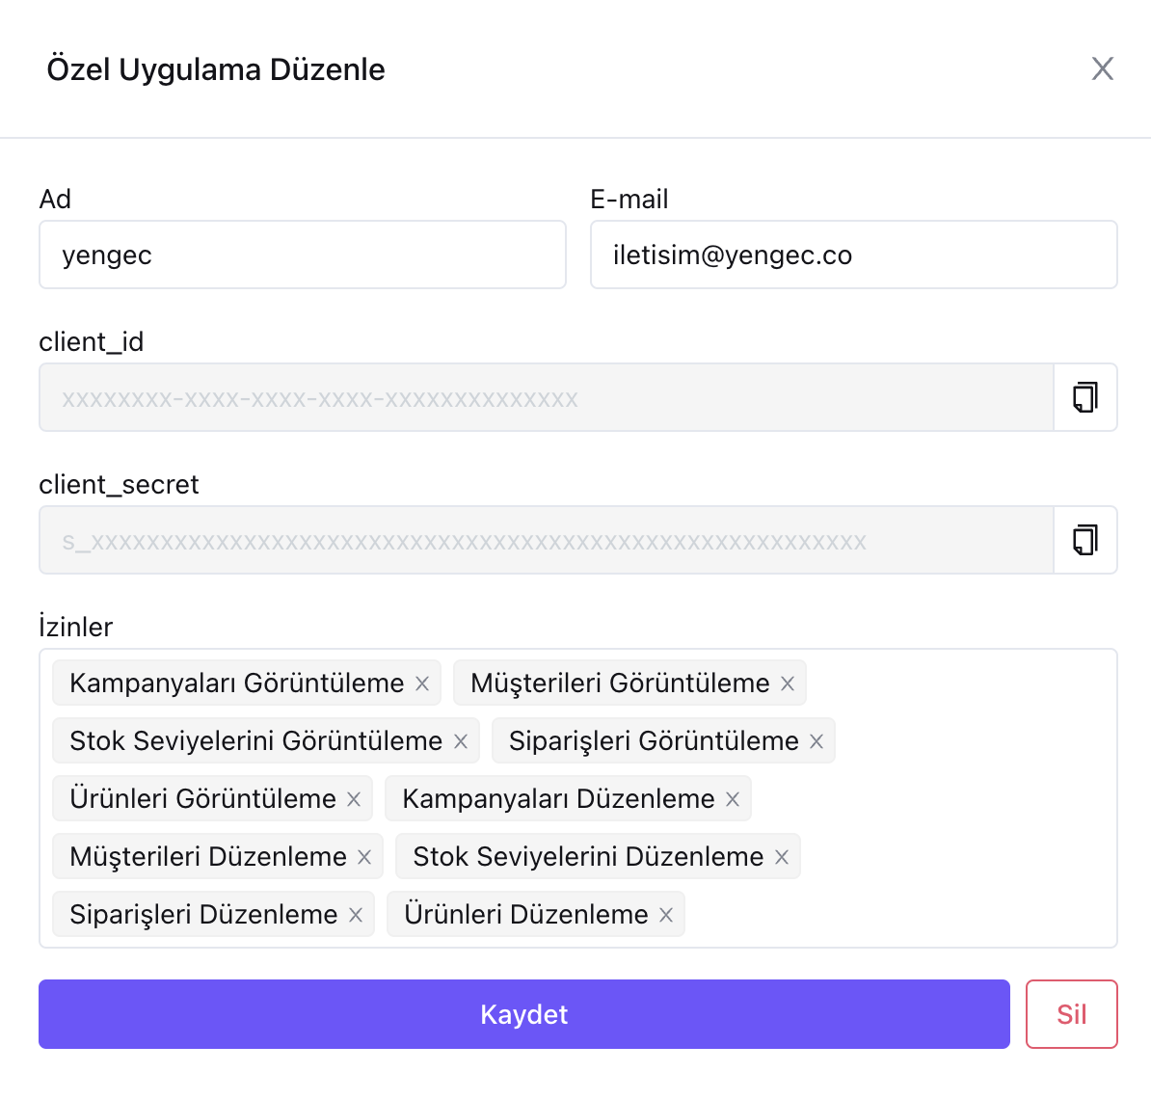Screen dimensions: 1151x1099
Task: Remove Kampanyaları Düzenleme permission tag
Action: click(x=733, y=799)
